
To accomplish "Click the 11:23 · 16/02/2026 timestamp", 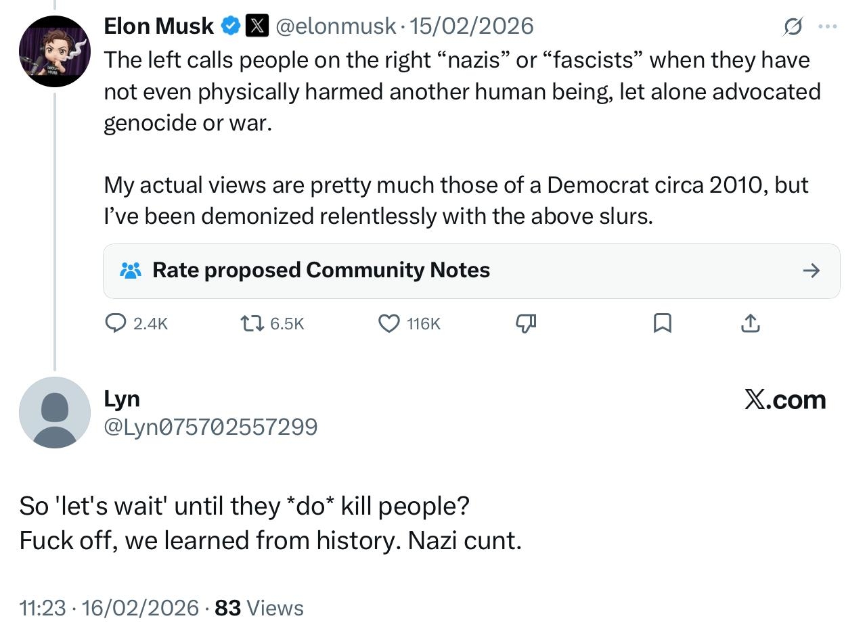I will 109,608.
